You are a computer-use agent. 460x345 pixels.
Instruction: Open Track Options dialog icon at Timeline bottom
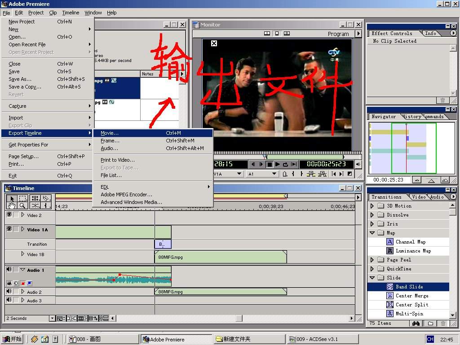(x=61, y=318)
